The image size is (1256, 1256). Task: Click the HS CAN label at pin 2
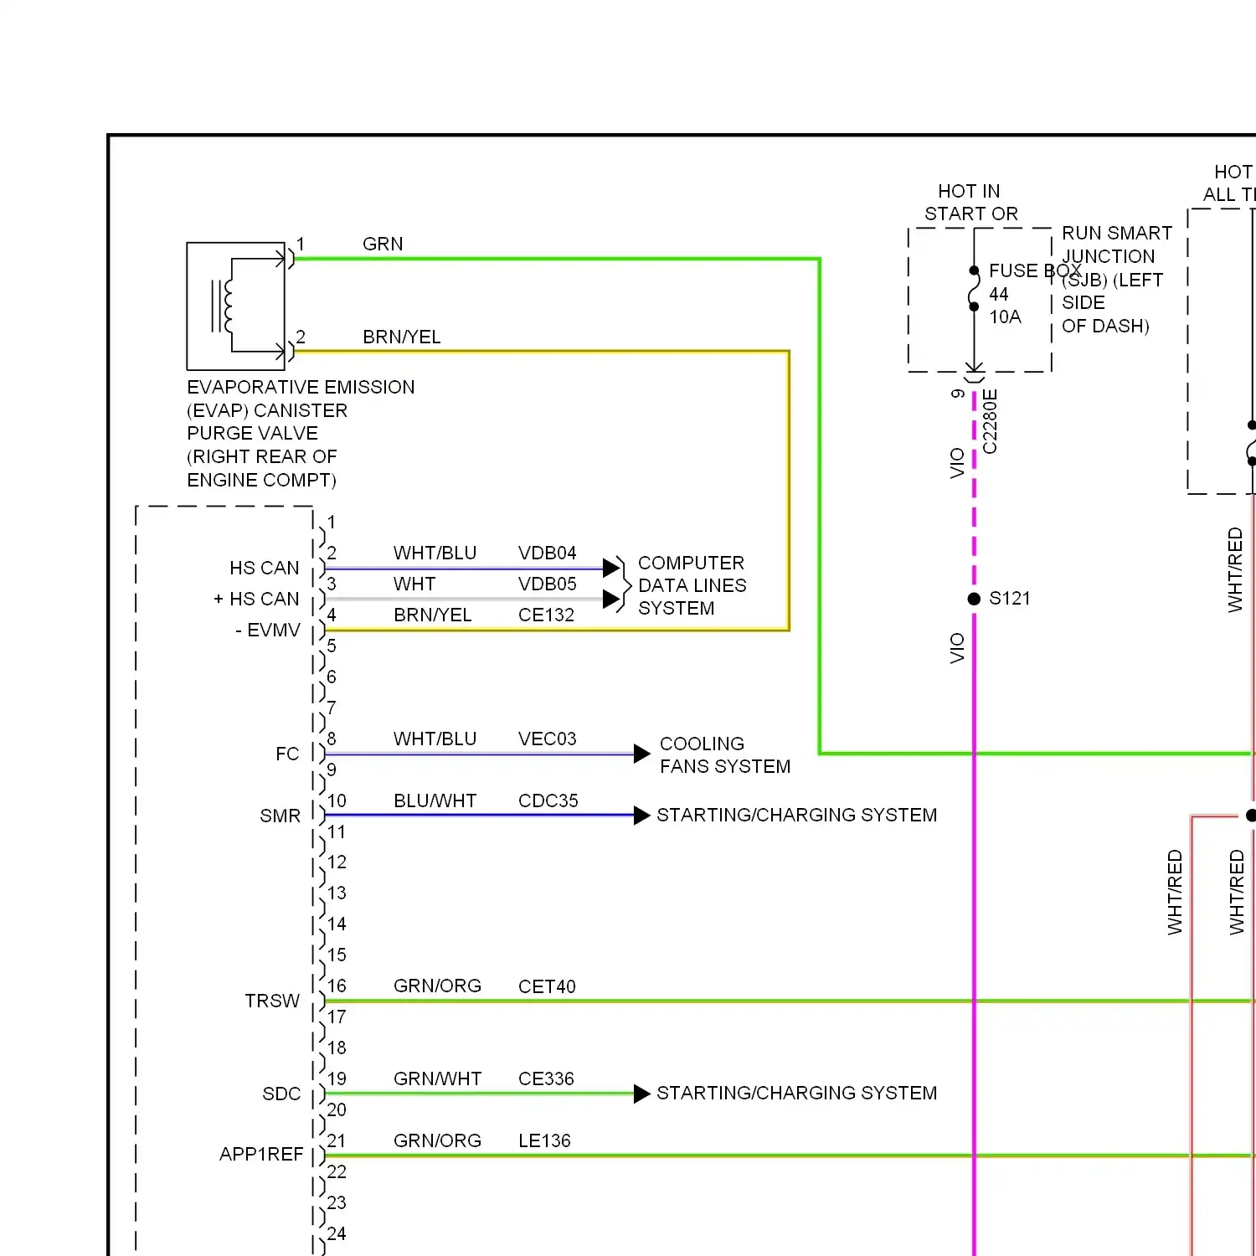(x=265, y=569)
